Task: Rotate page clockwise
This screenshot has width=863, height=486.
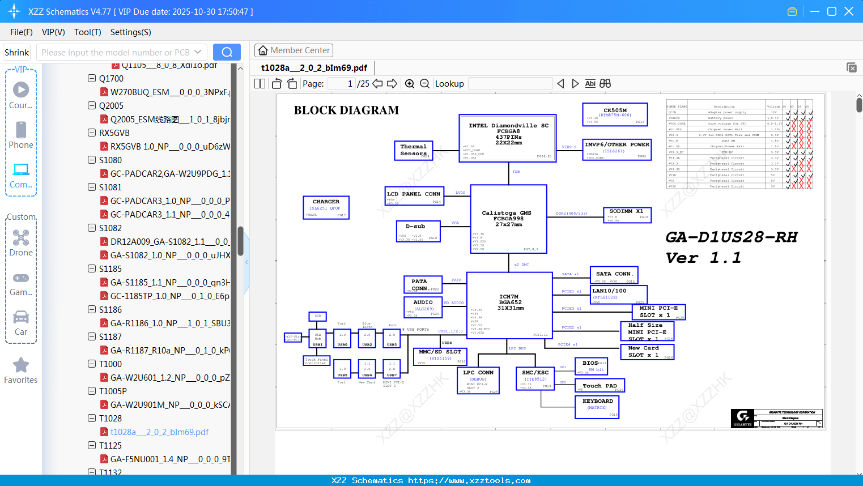Action: 292,83
